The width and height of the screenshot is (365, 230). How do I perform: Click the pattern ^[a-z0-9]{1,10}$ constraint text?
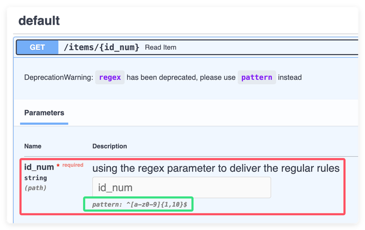[x=140, y=204]
